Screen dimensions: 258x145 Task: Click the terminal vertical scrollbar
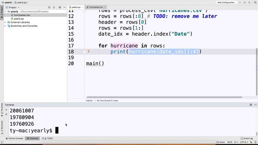(x=256, y=134)
